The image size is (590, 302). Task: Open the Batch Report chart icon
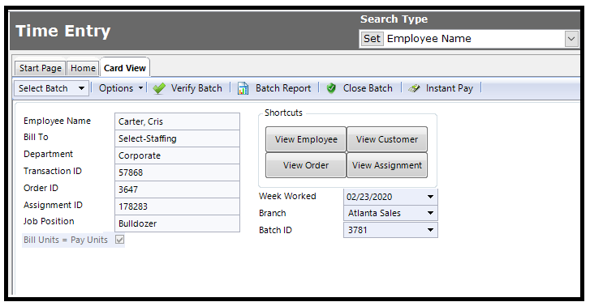tap(243, 88)
